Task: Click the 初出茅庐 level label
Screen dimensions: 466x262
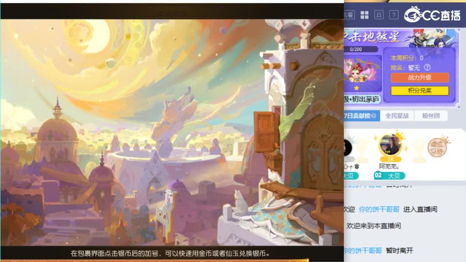Action: tap(362, 99)
